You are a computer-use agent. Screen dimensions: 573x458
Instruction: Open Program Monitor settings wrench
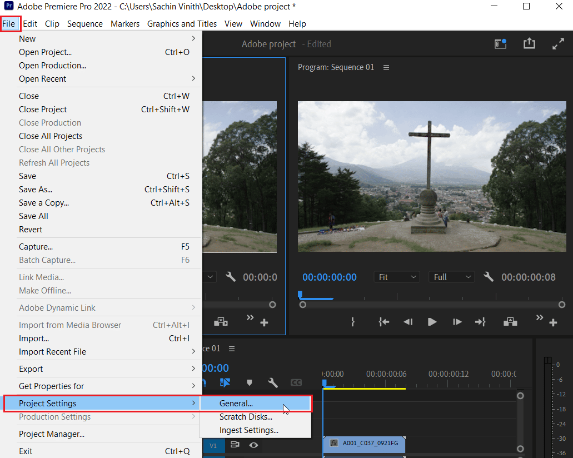point(488,277)
